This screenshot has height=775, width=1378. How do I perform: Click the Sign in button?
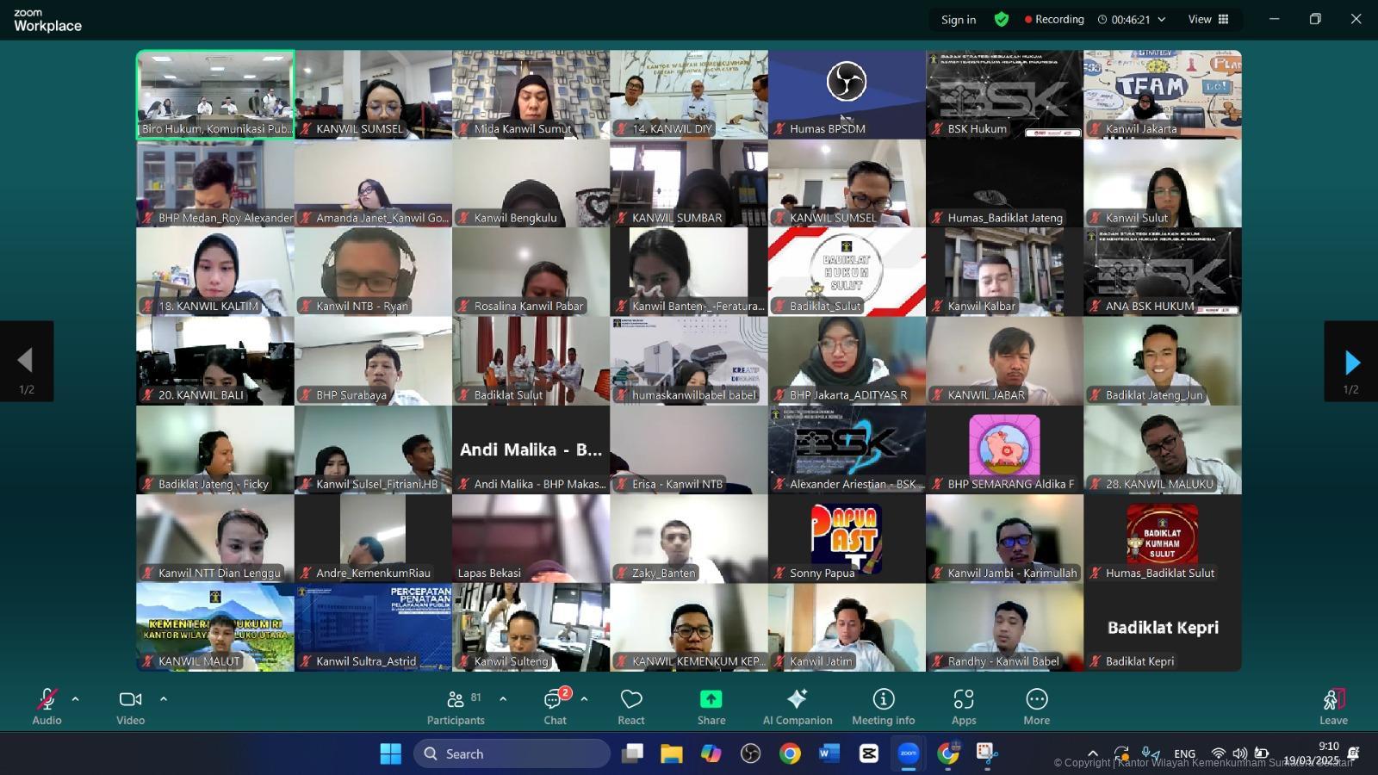tap(958, 19)
